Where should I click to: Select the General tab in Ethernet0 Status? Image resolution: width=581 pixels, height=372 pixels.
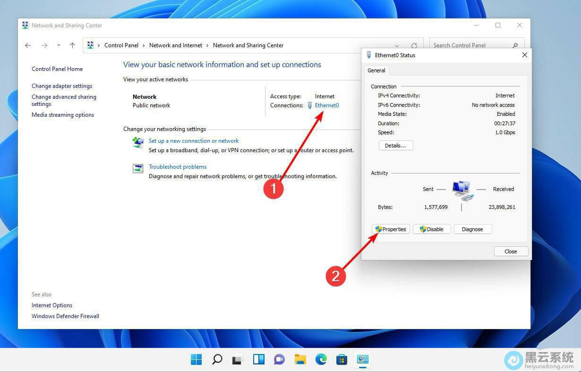click(x=376, y=70)
